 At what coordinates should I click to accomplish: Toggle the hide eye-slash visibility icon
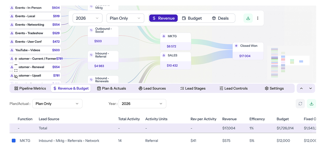[16, 76]
